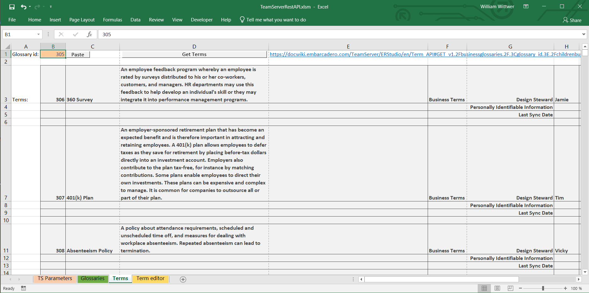Click the horizontal scrollbar thumb
This screenshot has width=589, height=293.
442,279
